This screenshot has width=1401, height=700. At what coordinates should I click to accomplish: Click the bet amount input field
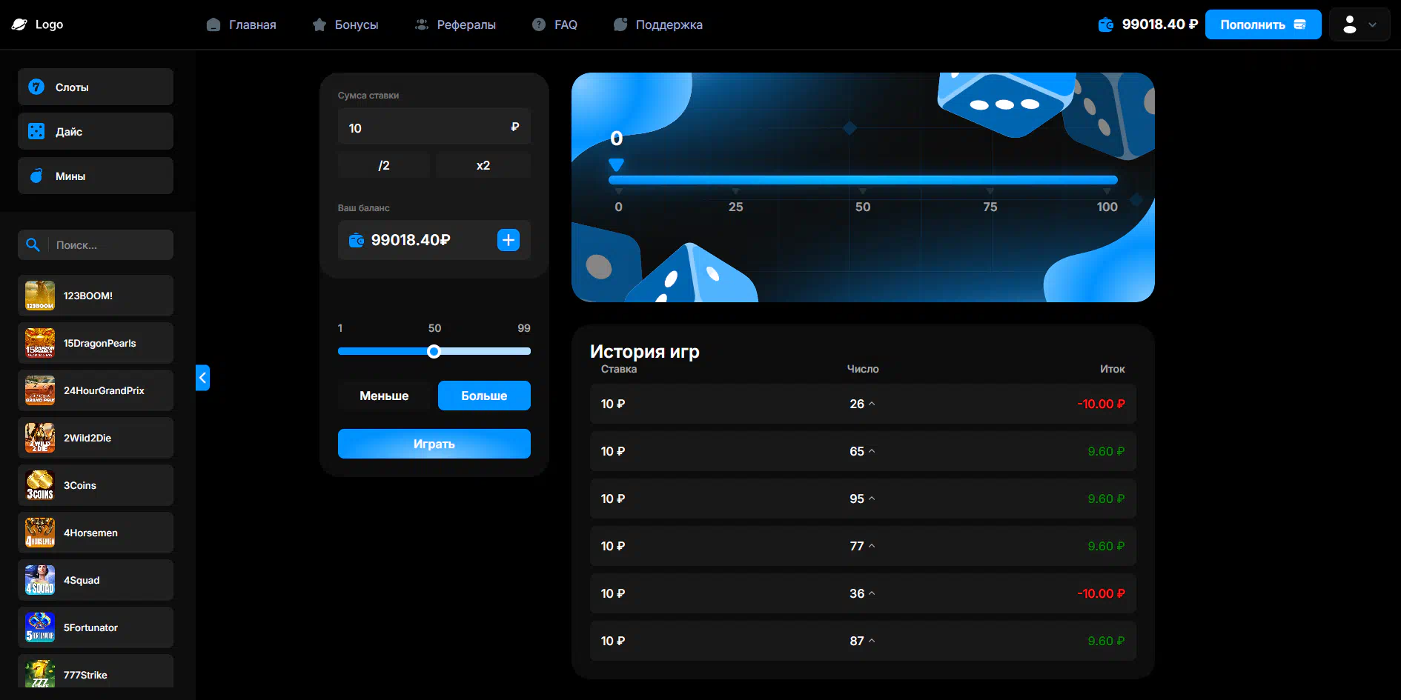pyautogui.click(x=426, y=127)
